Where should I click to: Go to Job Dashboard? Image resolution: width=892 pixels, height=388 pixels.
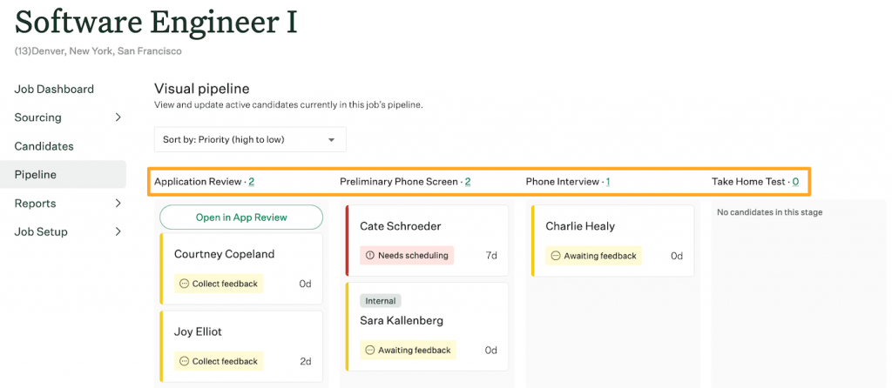54,90
